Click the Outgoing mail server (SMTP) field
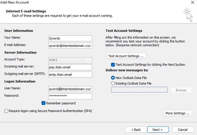Viewport: 197px width, 135px height. (x=70, y=74)
